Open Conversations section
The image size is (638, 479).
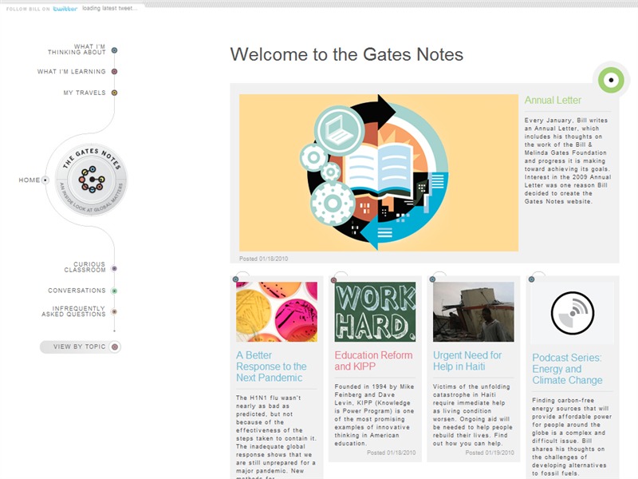77,291
